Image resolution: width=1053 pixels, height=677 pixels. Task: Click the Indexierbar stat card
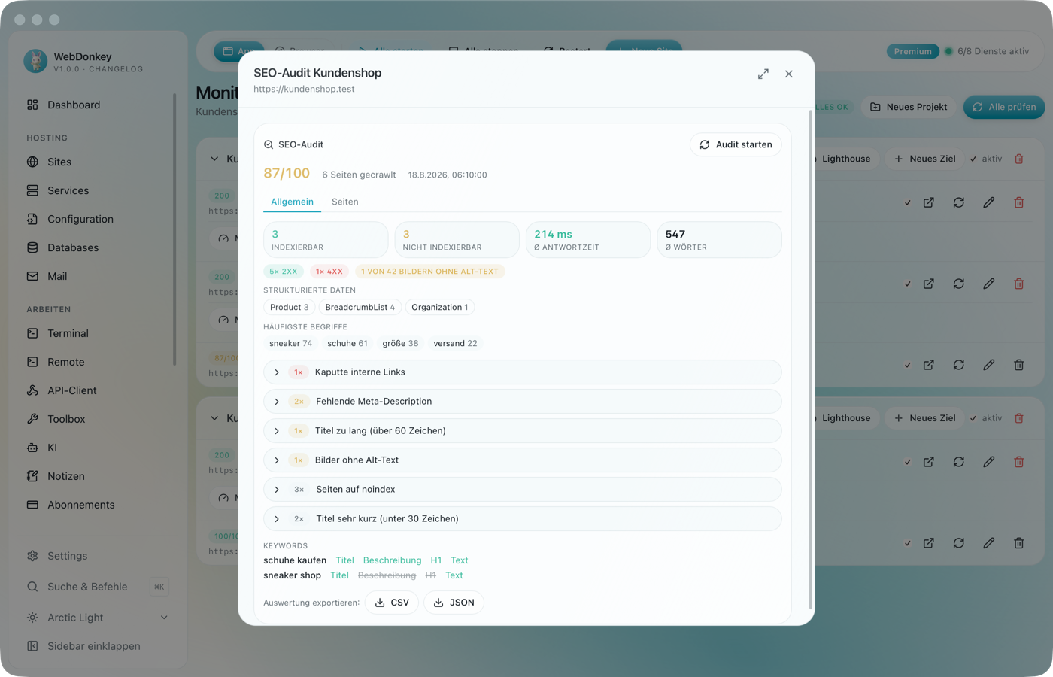click(326, 240)
